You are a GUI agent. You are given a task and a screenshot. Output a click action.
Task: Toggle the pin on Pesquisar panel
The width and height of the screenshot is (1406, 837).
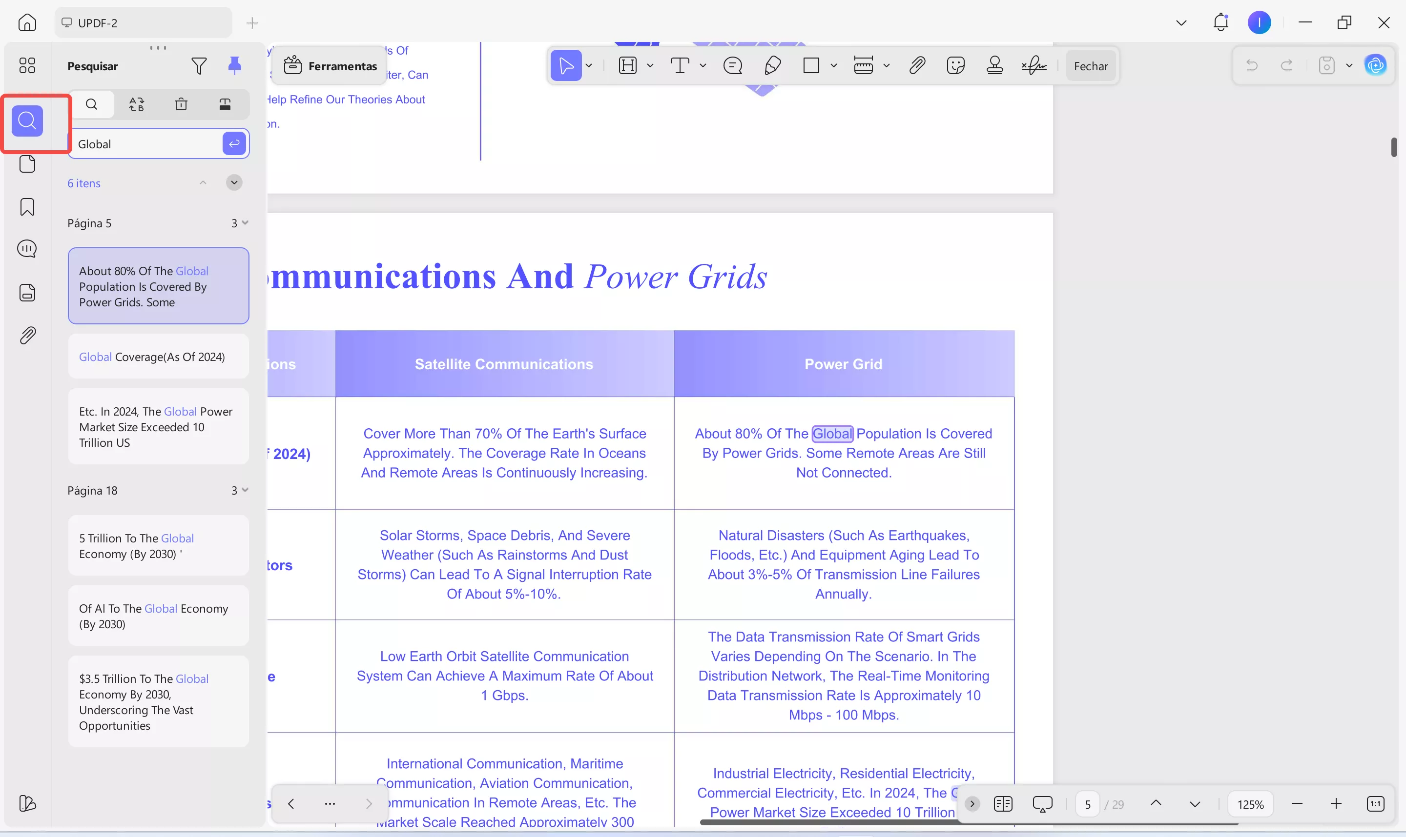[235, 66]
